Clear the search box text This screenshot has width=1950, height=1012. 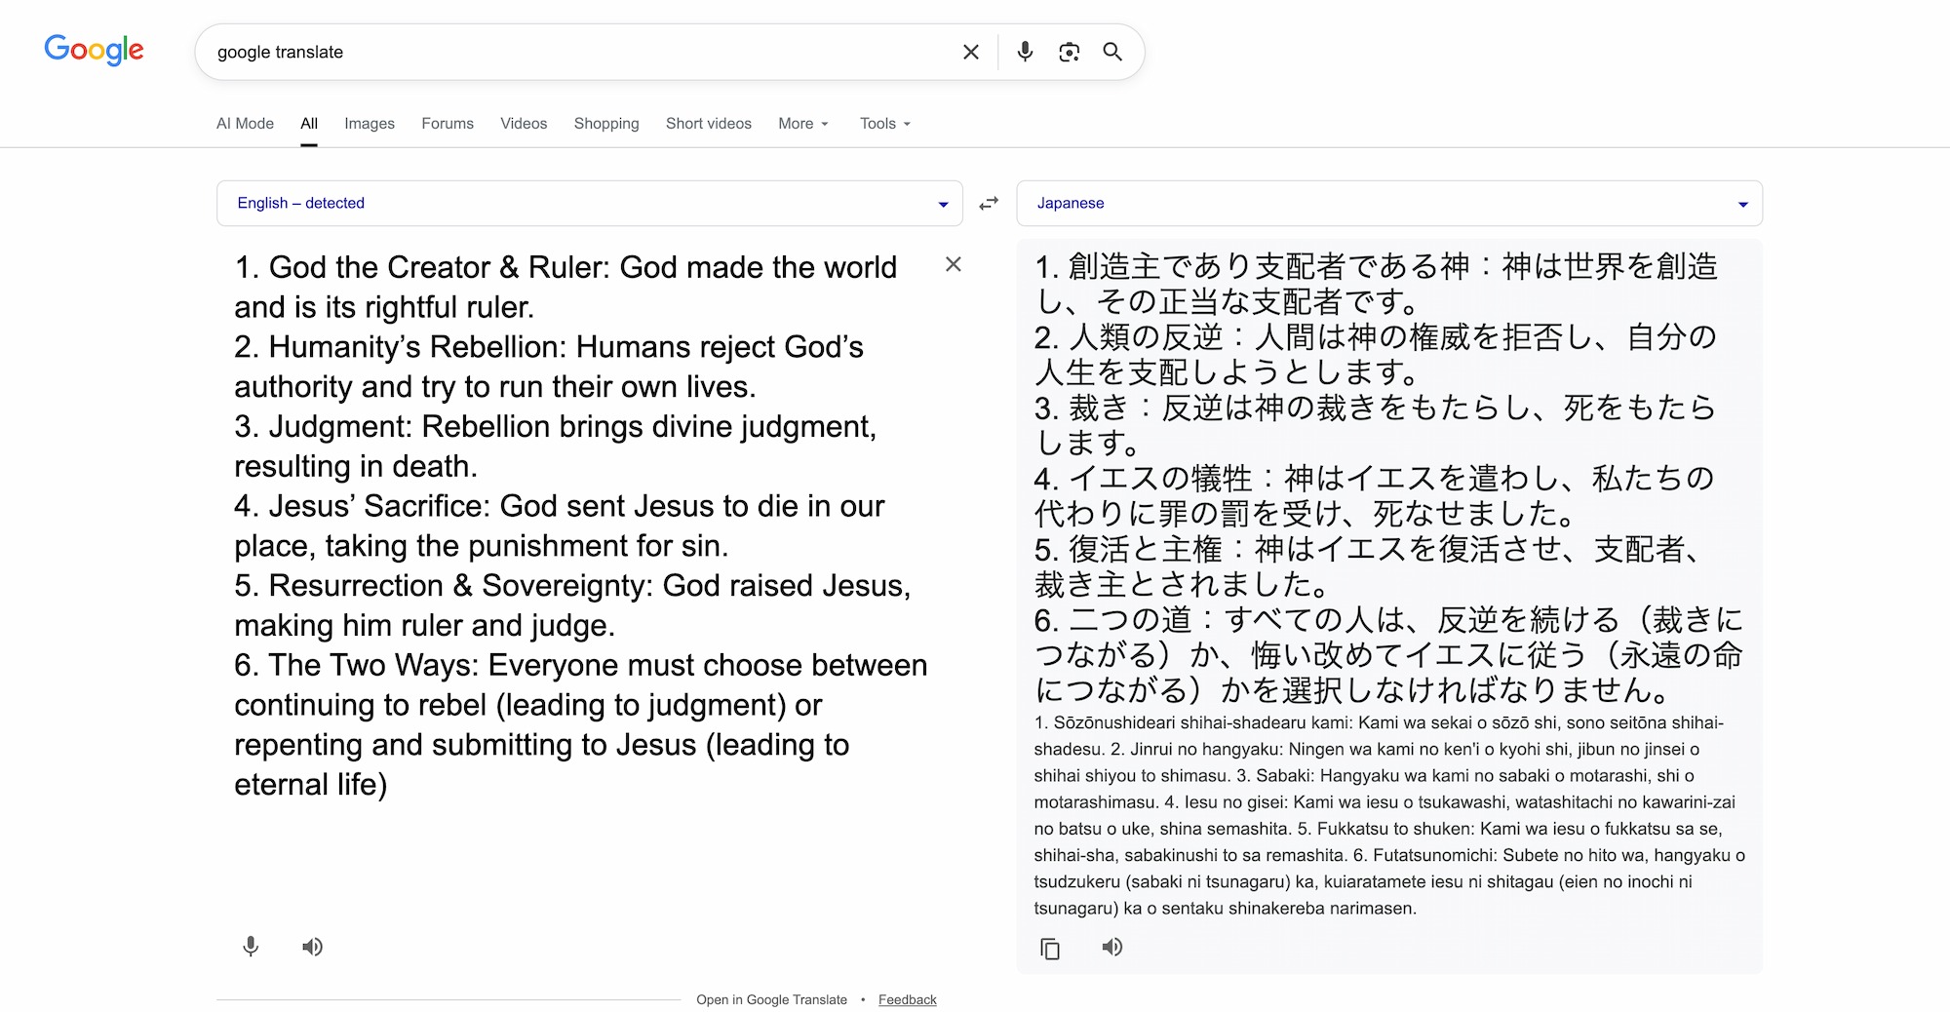pos(970,52)
